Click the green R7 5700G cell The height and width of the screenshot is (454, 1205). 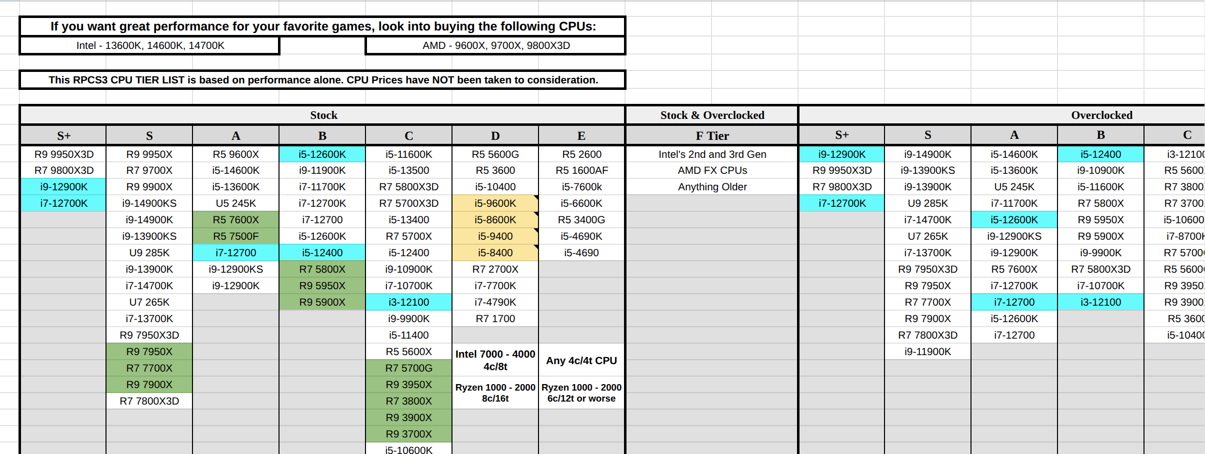pos(408,368)
